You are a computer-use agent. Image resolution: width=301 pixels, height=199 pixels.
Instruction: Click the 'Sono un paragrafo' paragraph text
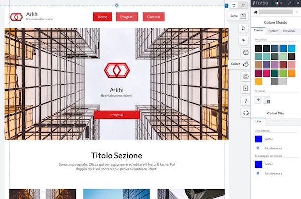click(x=117, y=167)
